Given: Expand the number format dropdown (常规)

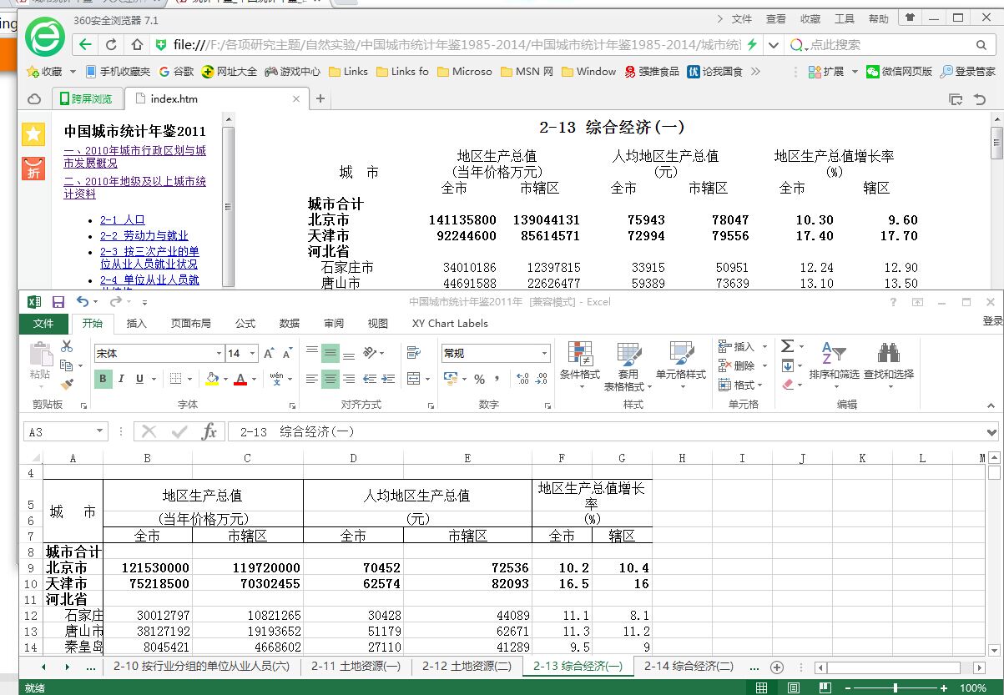Looking at the screenshot, I should click(544, 354).
